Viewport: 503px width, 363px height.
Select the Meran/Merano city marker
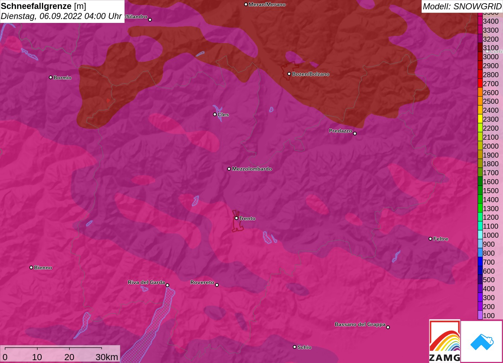[x=246, y=4]
